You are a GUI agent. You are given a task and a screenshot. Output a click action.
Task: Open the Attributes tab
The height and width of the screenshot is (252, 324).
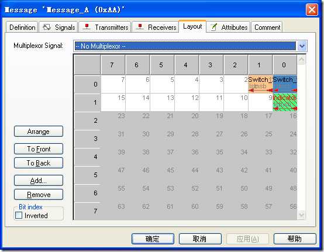(x=228, y=27)
